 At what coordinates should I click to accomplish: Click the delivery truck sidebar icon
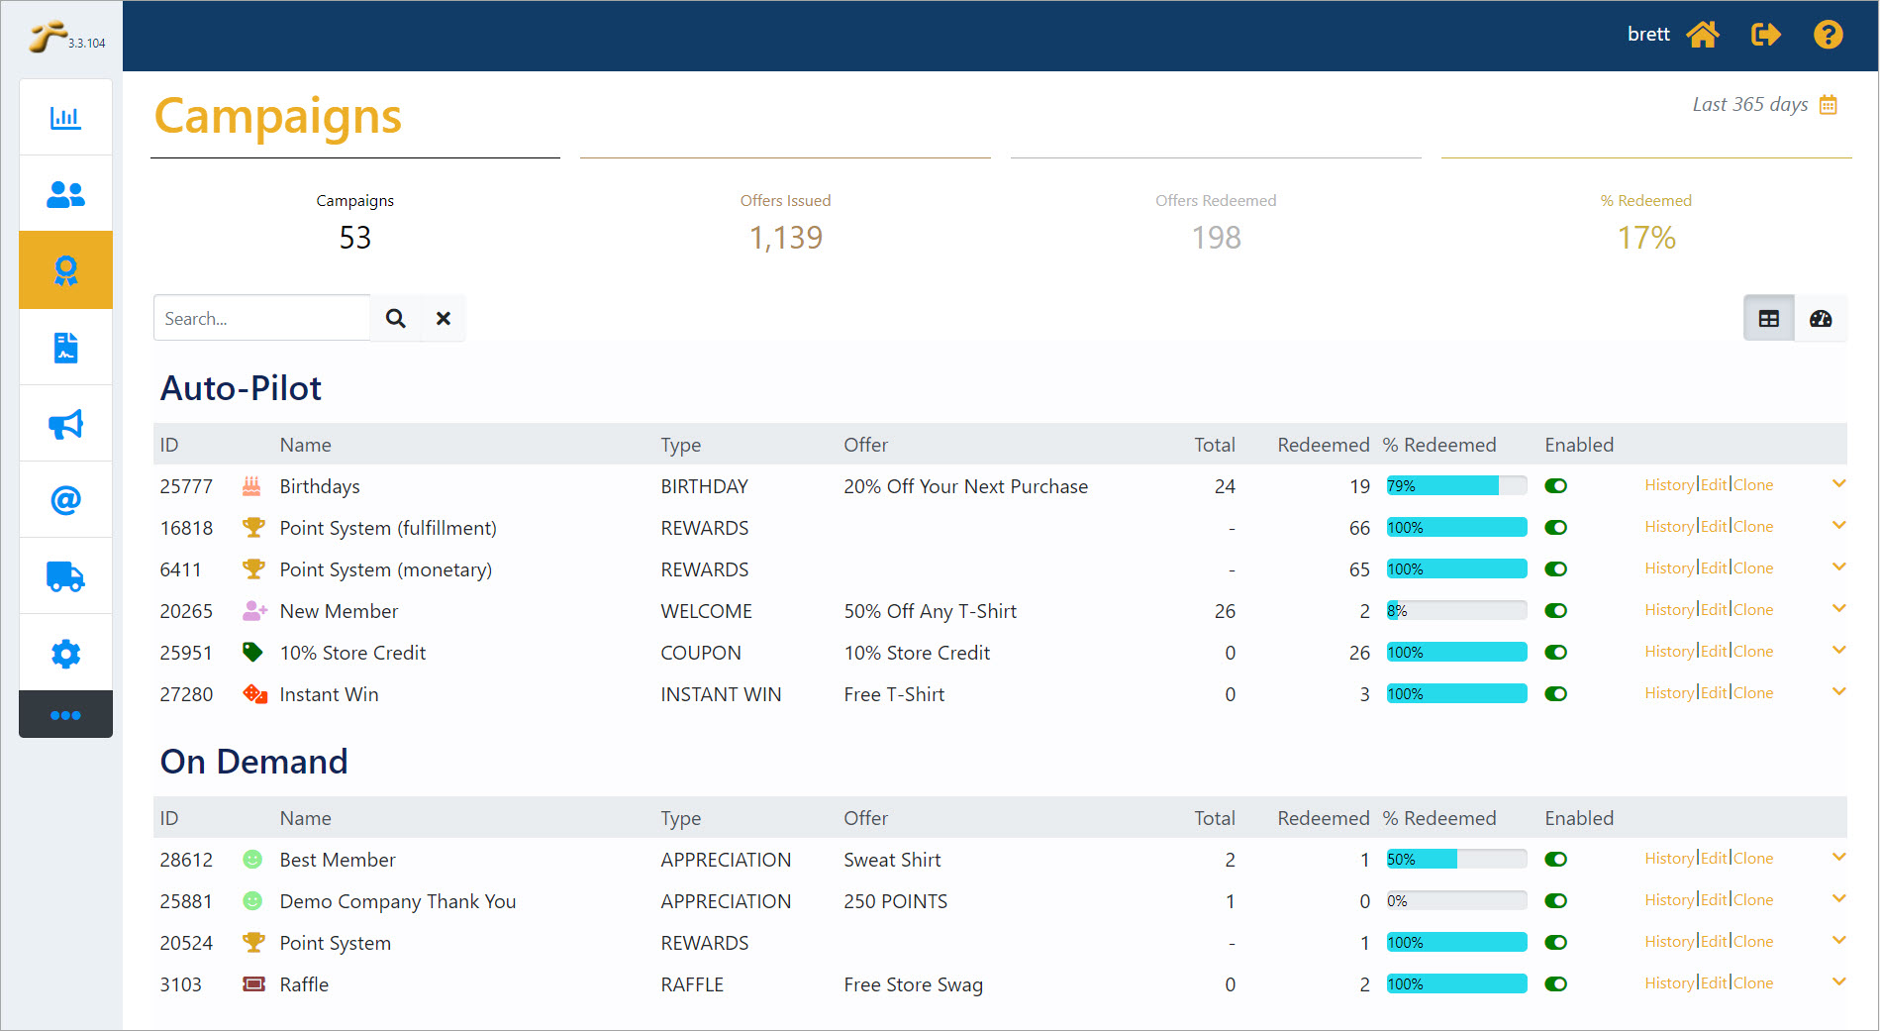65,576
